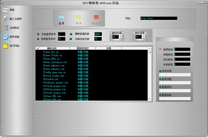This screenshot has width=208, height=137.
Task: Select row (14)www.258.com
Action: coord(92,96)
